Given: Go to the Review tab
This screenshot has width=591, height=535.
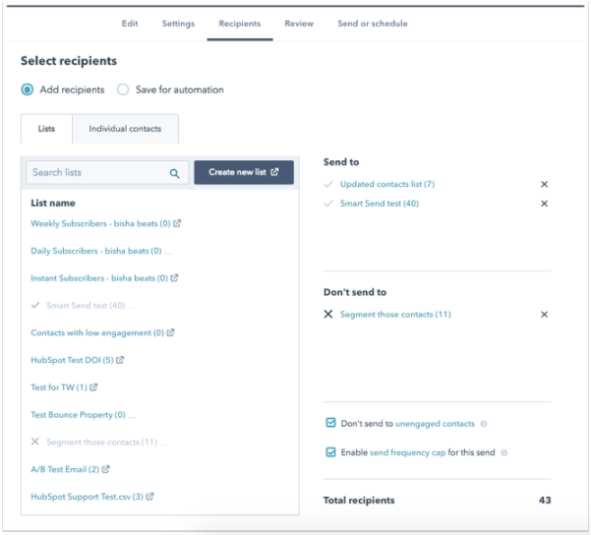Looking at the screenshot, I should coord(299,24).
